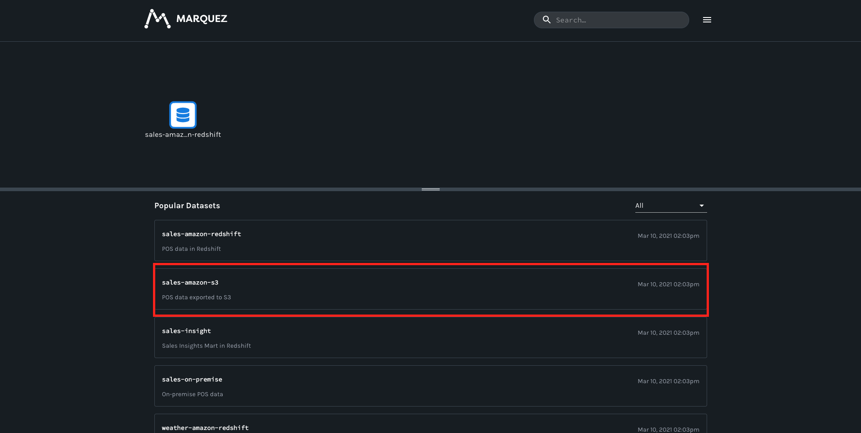Click the timestamp on sales-amazon-s3 row
Image resolution: width=861 pixels, height=433 pixels.
coord(668,284)
